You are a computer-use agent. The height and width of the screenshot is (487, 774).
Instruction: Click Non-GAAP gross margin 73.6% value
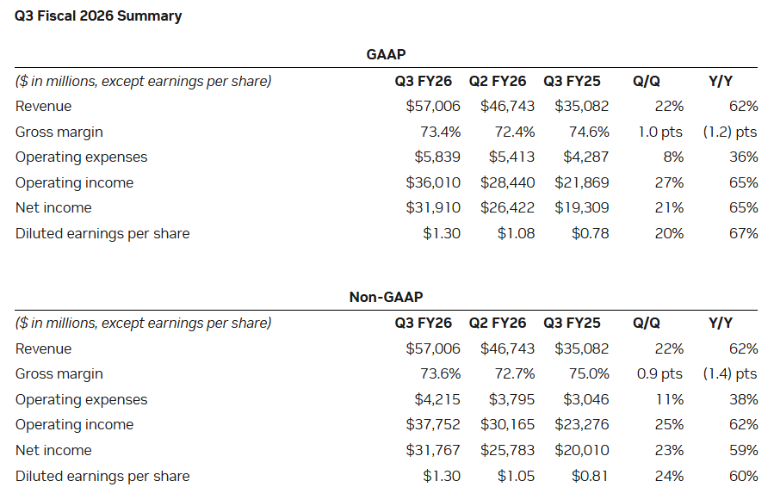point(440,373)
